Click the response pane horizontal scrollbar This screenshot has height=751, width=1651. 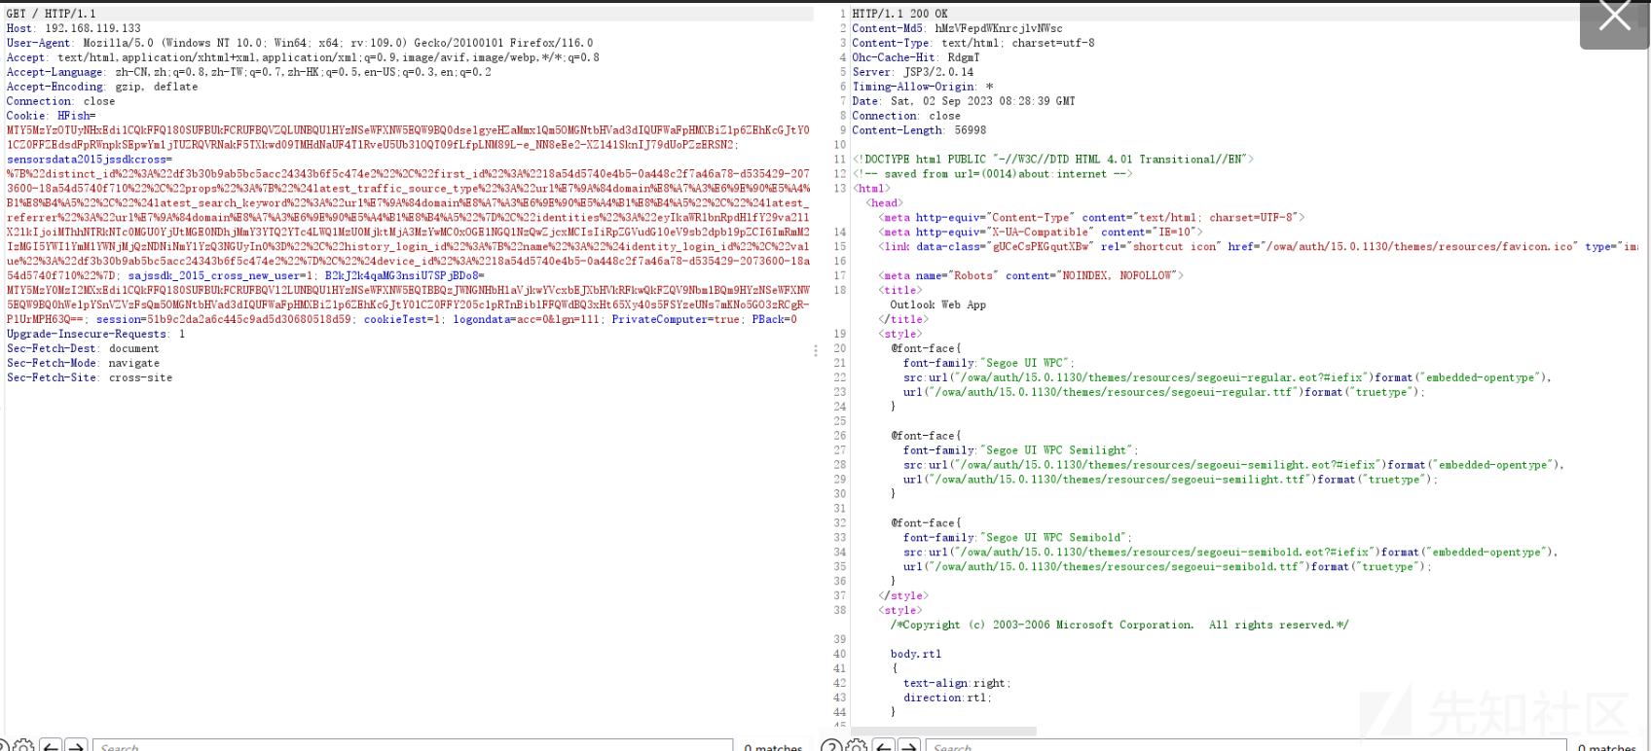(943, 731)
